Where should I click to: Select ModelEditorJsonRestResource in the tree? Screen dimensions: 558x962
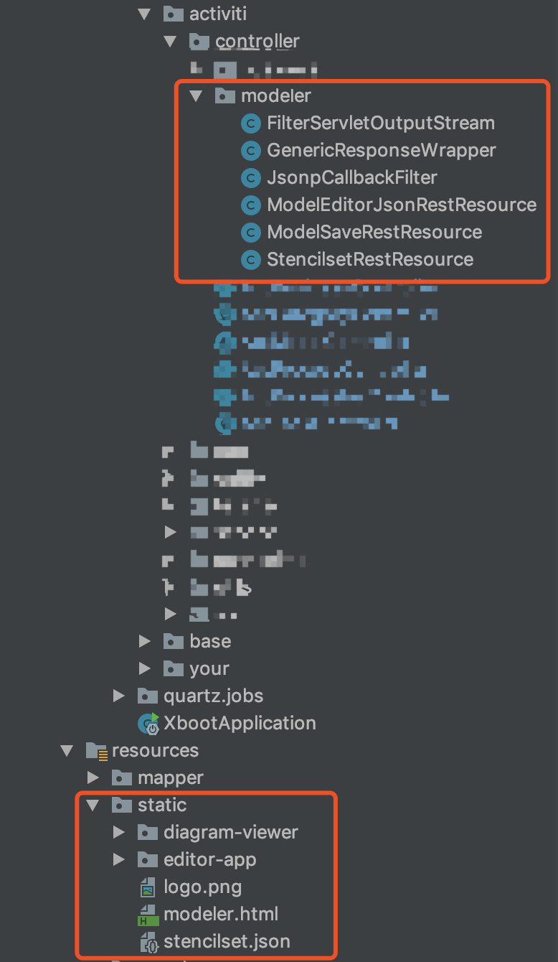(400, 205)
